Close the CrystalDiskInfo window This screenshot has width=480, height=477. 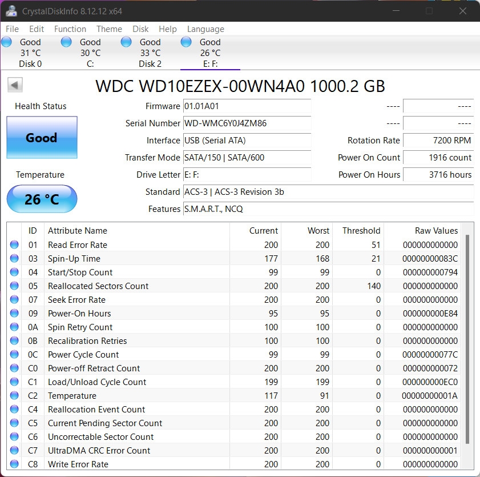click(462, 11)
